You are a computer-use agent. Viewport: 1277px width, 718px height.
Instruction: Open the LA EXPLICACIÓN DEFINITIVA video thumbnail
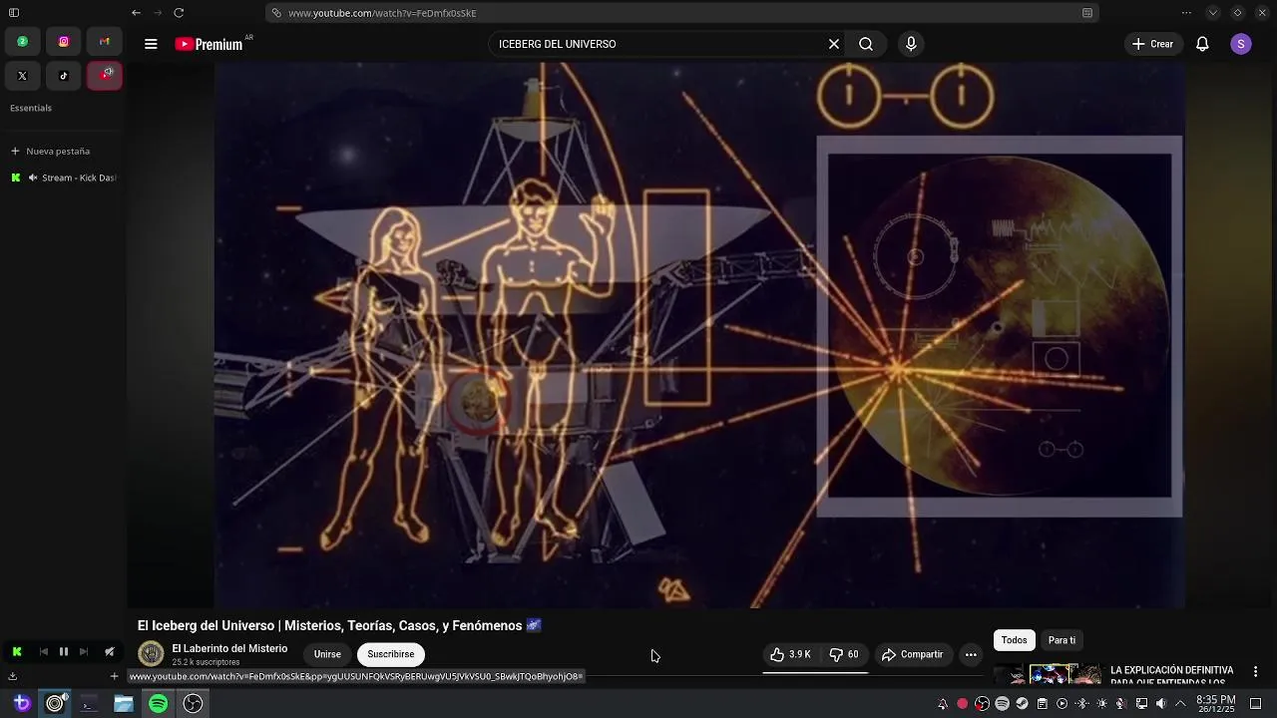point(1048,674)
